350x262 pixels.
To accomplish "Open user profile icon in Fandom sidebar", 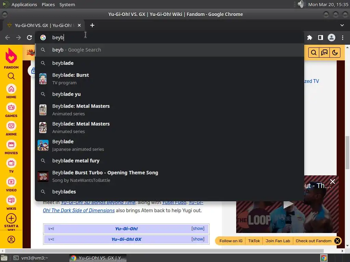I will pyautogui.click(x=11, y=239).
